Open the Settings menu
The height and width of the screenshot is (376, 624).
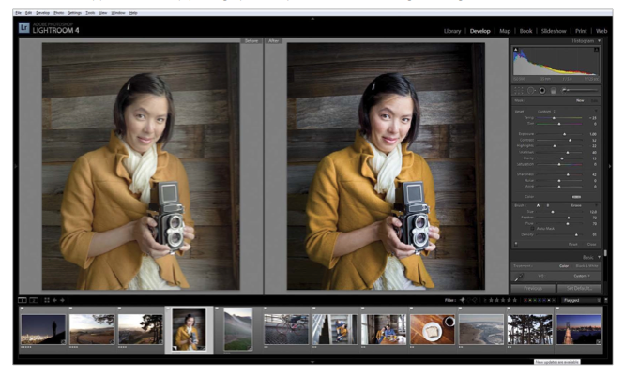[x=74, y=13]
